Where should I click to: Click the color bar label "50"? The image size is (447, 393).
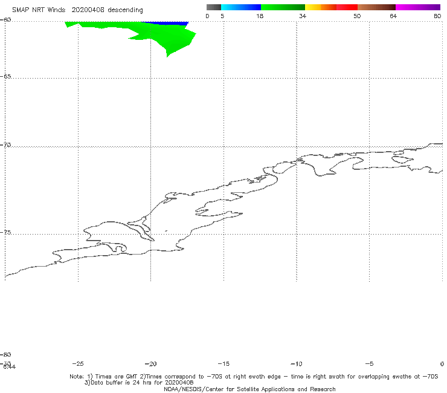357,16
